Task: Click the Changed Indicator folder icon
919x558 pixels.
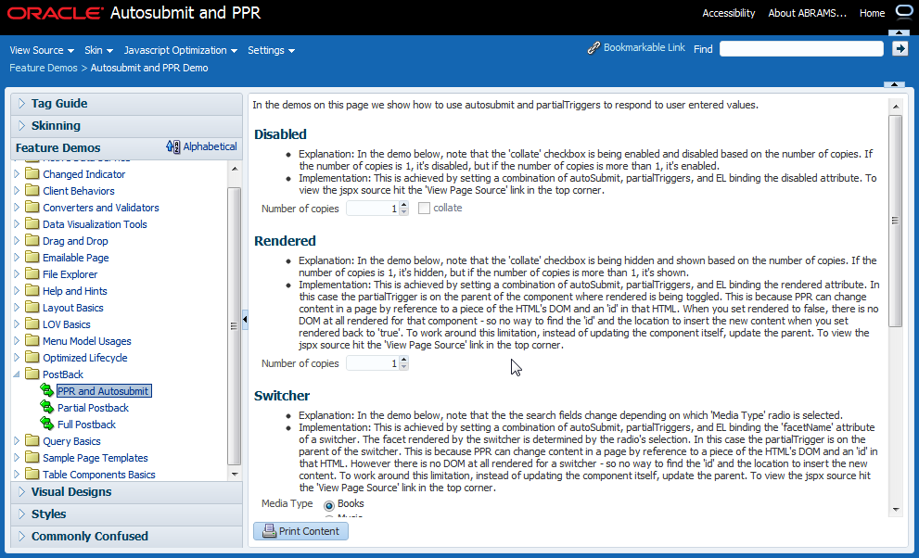Action: point(32,174)
